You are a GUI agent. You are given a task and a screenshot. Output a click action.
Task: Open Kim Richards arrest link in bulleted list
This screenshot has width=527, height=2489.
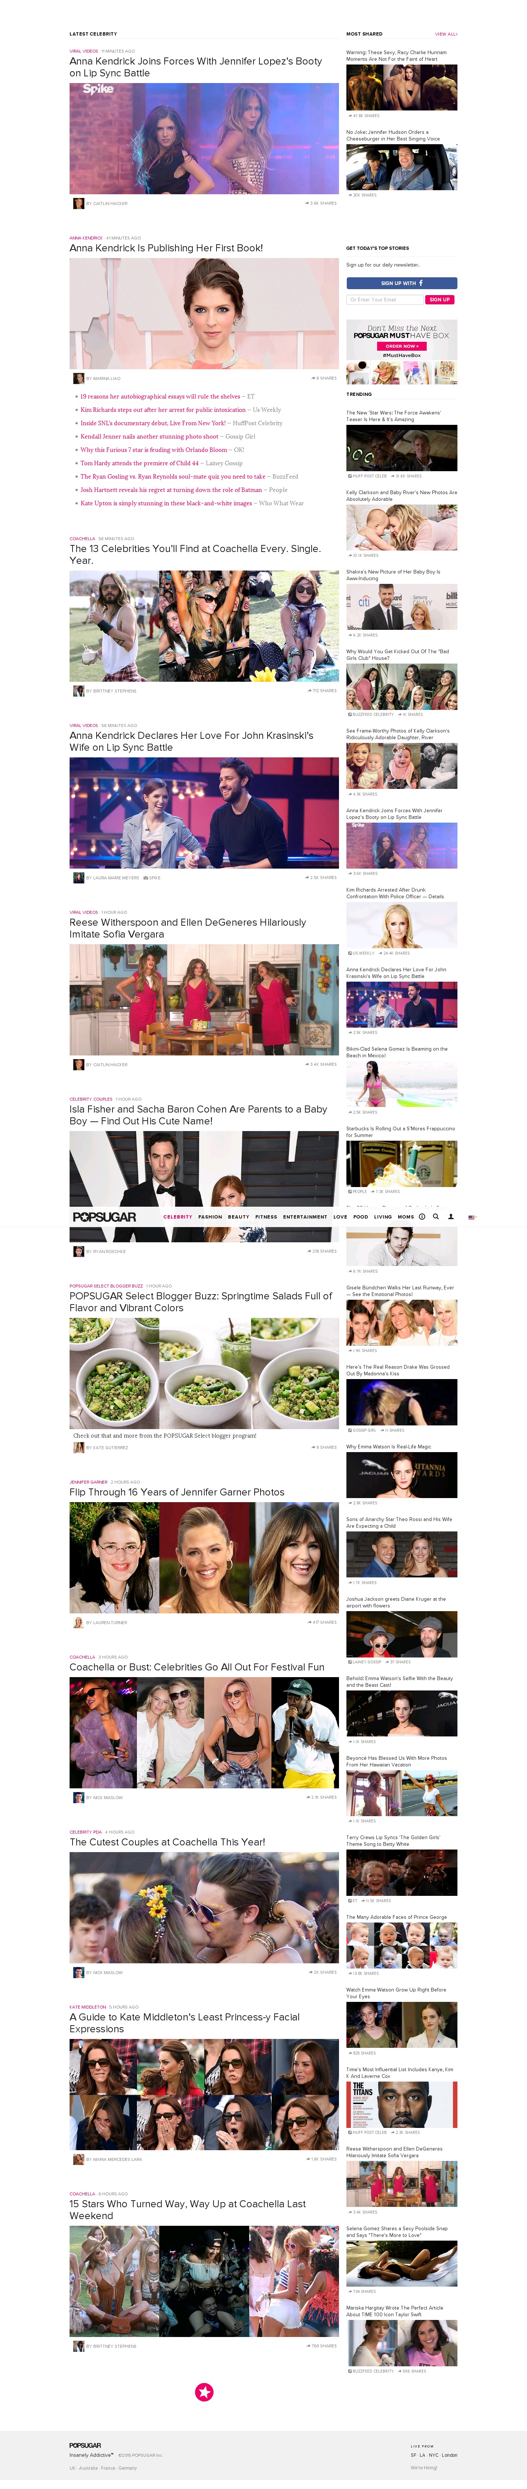(163, 410)
